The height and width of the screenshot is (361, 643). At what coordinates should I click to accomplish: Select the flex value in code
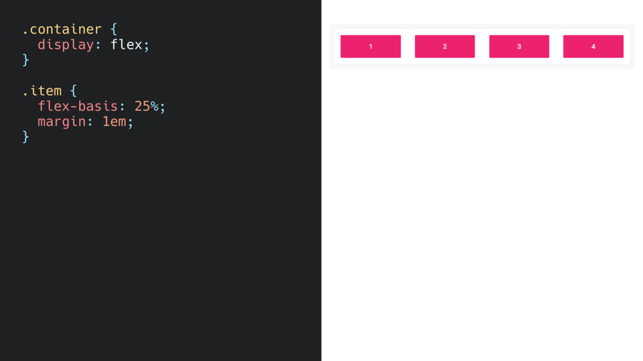point(126,44)
